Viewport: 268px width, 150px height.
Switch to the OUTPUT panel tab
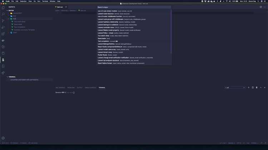[x=79, y=88]
